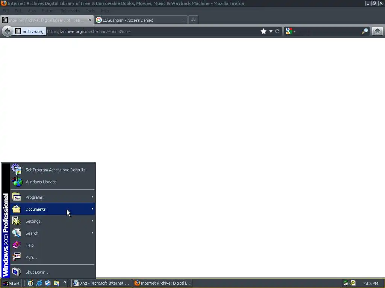385x288 pixels.
Task: Switch to E2Guardian - Access Denied tab
Action: click(141, 20)
